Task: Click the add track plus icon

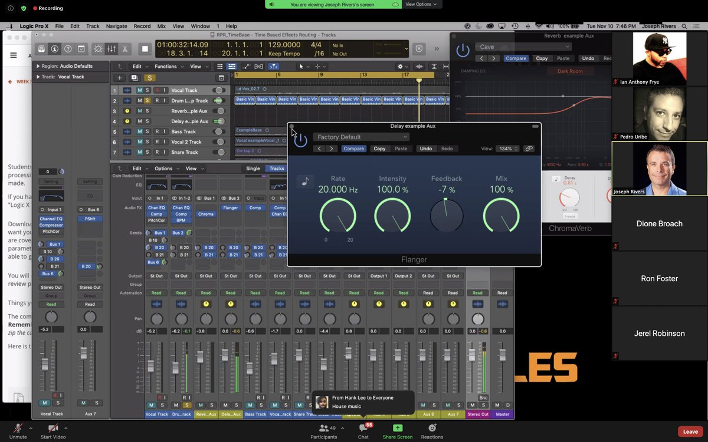Action: point(120,78)
